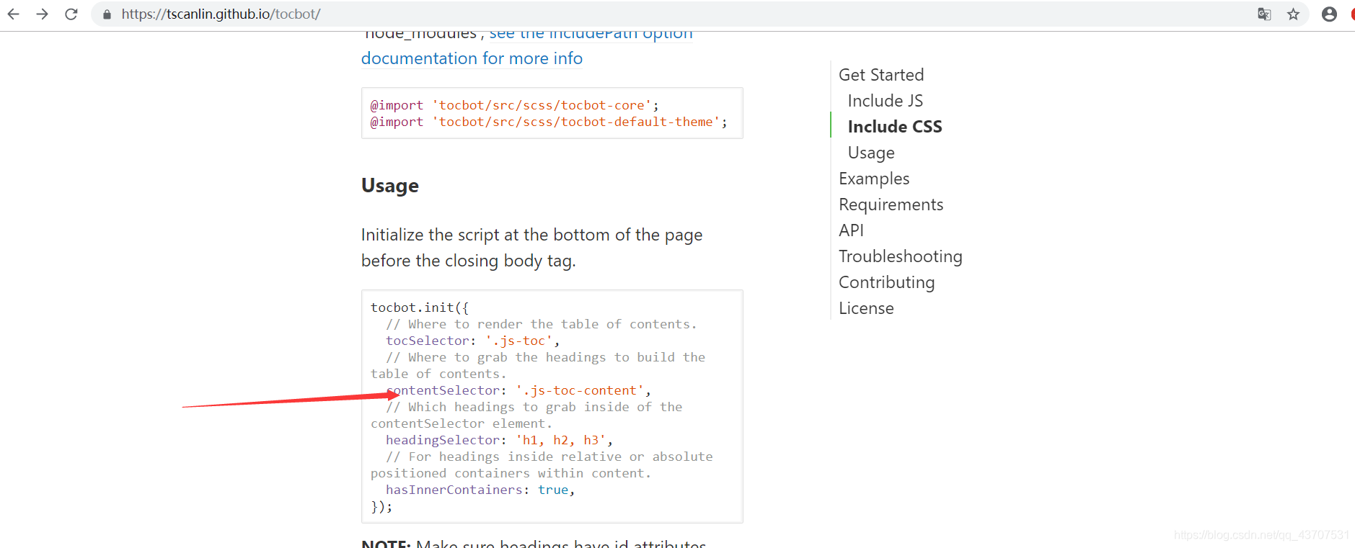Image resolution: width=1355 pixels, height=548 pixels.
Task: Jump to the API section
Action: pyautogui.click(x=851, y=230)
